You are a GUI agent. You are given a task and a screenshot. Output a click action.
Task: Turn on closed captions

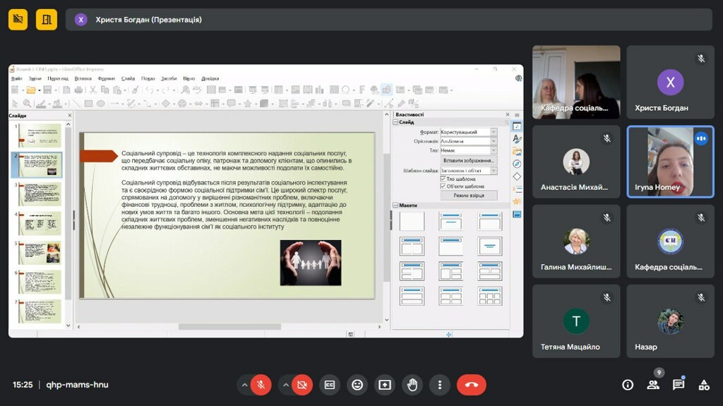pos(330,385)
